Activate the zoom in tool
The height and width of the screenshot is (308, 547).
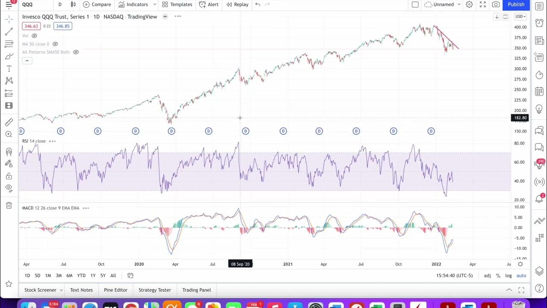pyautogui.click(x=9, y=134)
